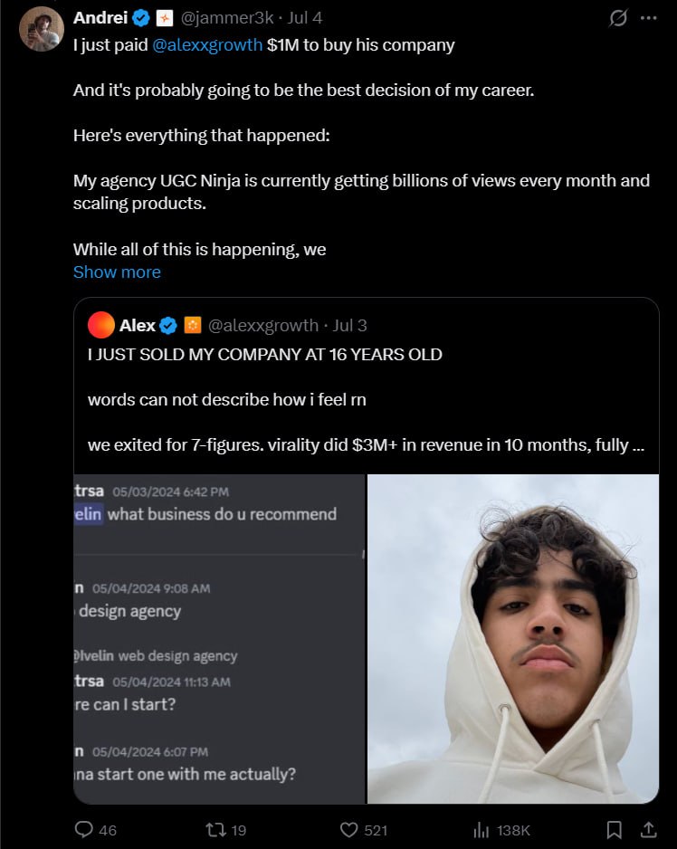Like the post via the heart icon
The width and height of the screenshot is (677, 849).
click(348, 829)
